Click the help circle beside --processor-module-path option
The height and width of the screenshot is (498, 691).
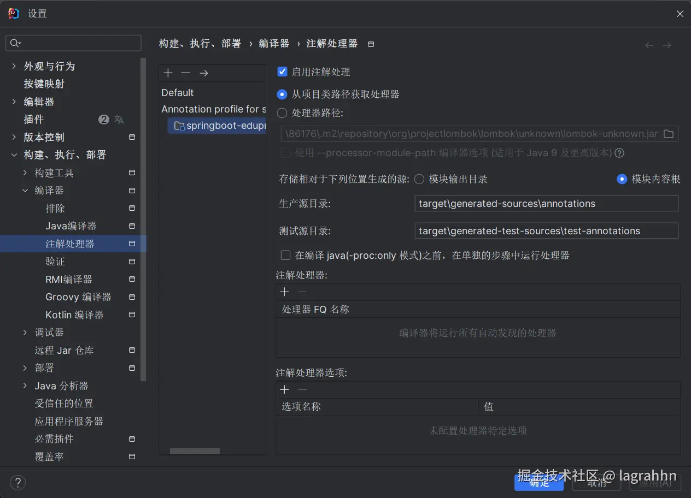(619, 153)
